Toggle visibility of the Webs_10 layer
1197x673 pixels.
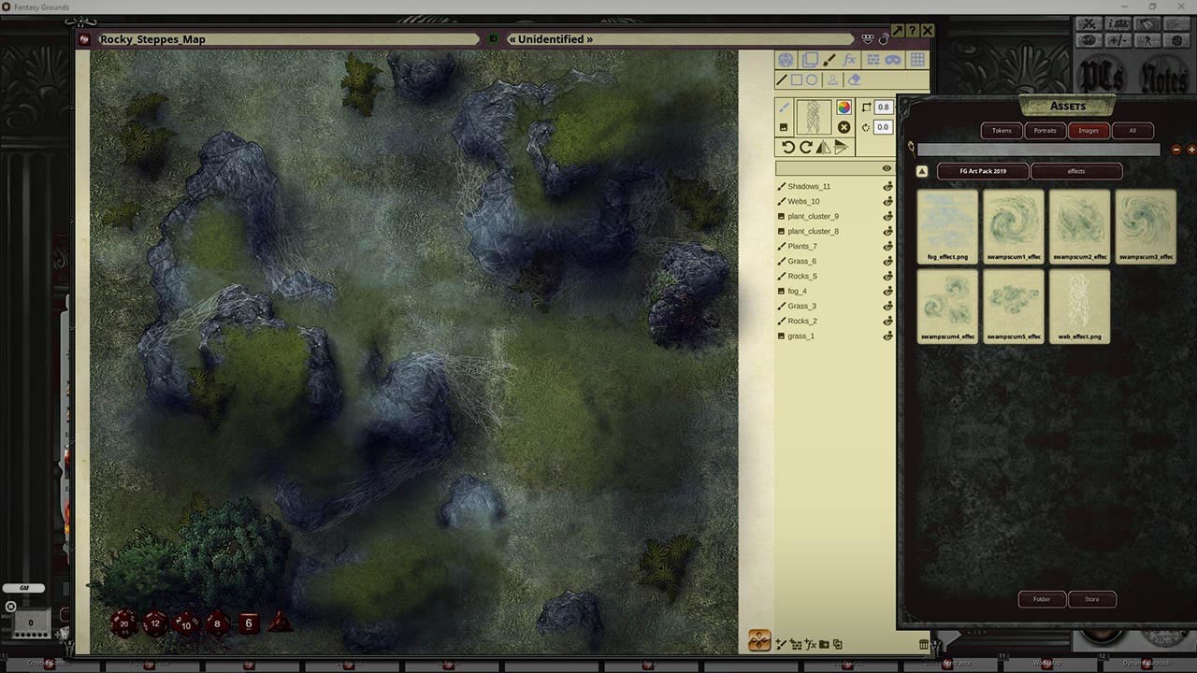pyautogui.click(x=887, y=200)
